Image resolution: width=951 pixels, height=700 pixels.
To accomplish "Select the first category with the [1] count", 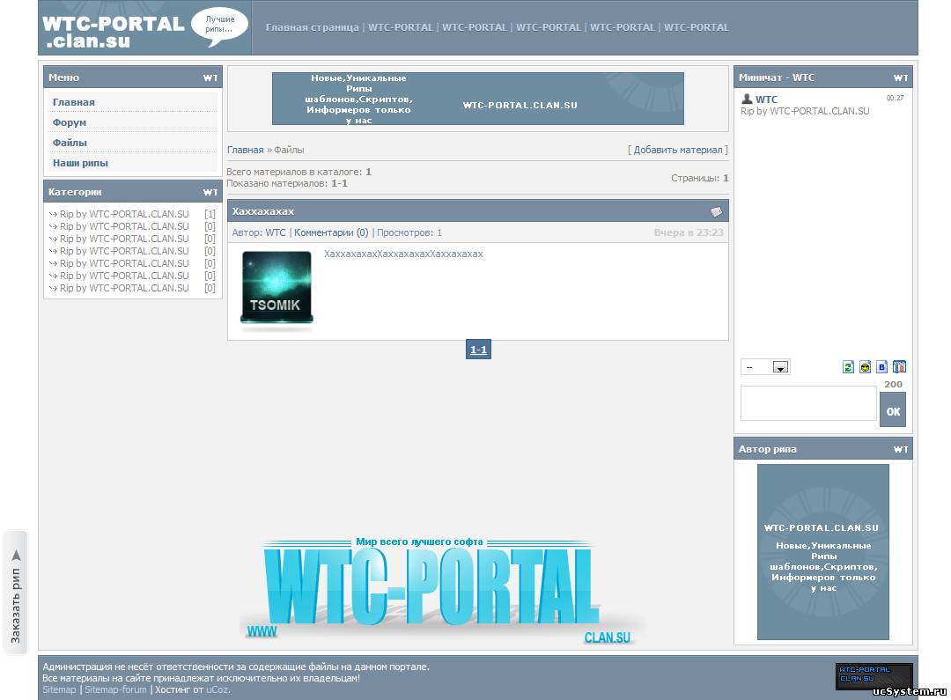I will click(124, 214).
